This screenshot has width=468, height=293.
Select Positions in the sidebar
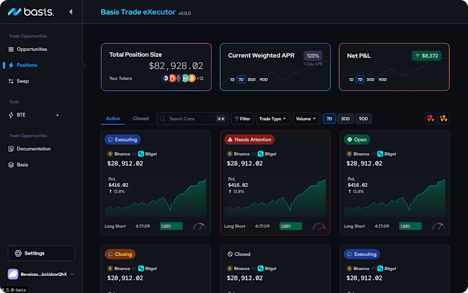(x=23, y=65)
